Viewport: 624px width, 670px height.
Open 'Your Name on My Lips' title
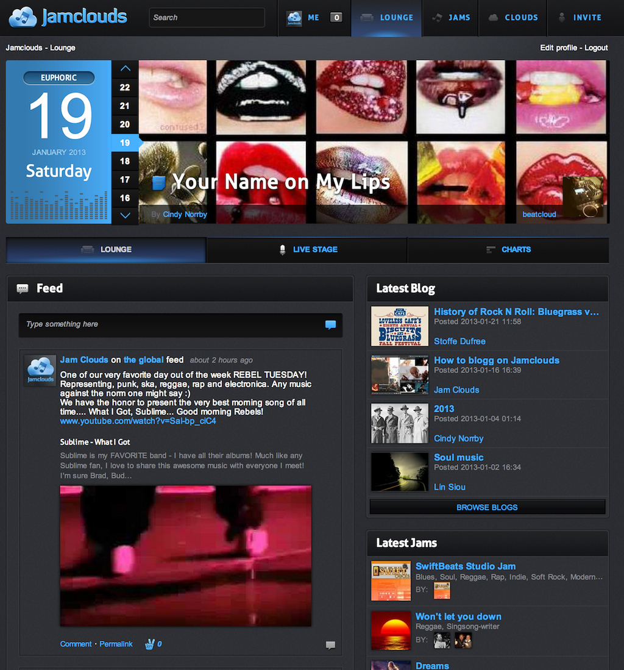[x=281, y=182]
